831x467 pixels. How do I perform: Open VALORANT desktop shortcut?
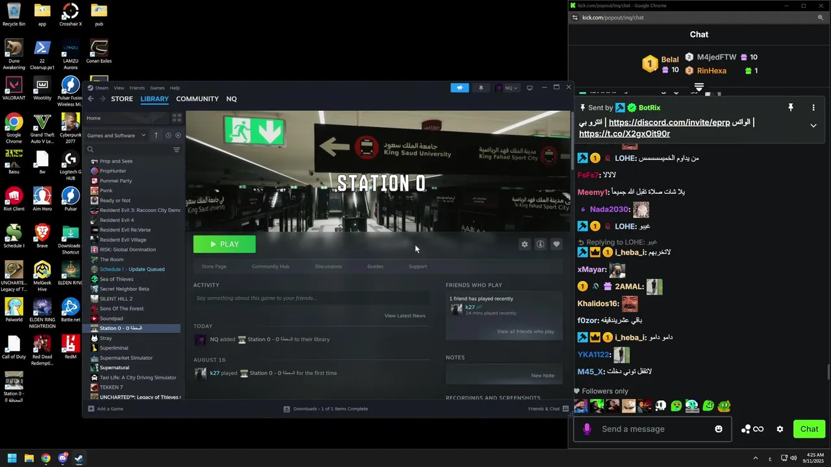(14, 88)
